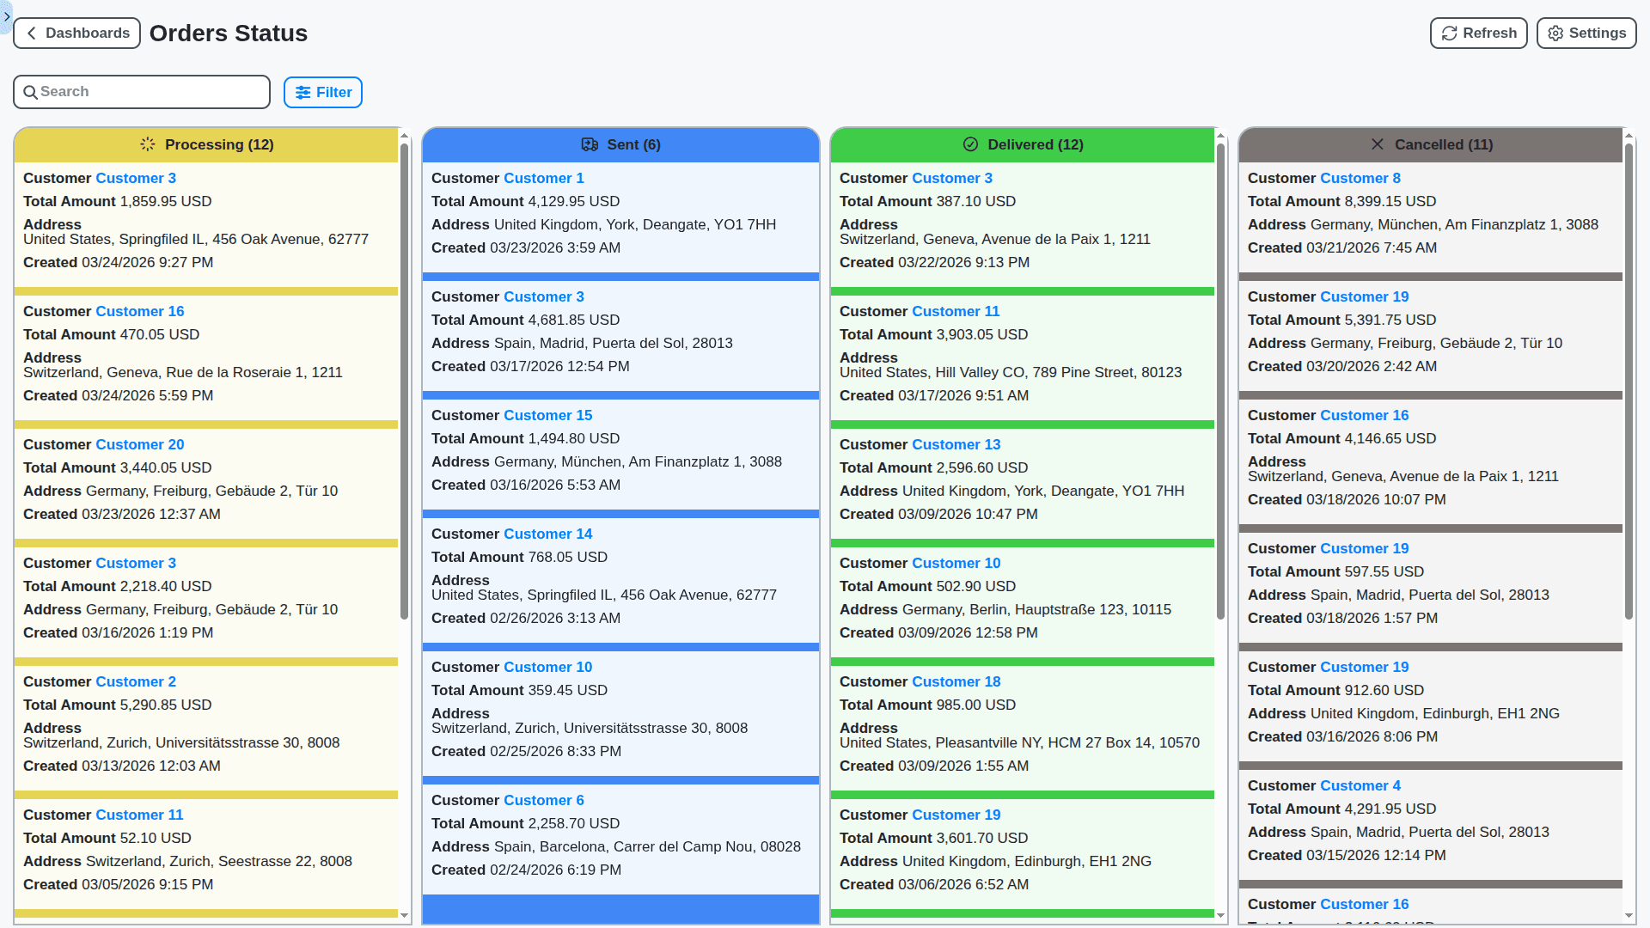Viewport: 1650px width, 928px height.
Task: Click the Processing column status icon
Action: (147, 144)
